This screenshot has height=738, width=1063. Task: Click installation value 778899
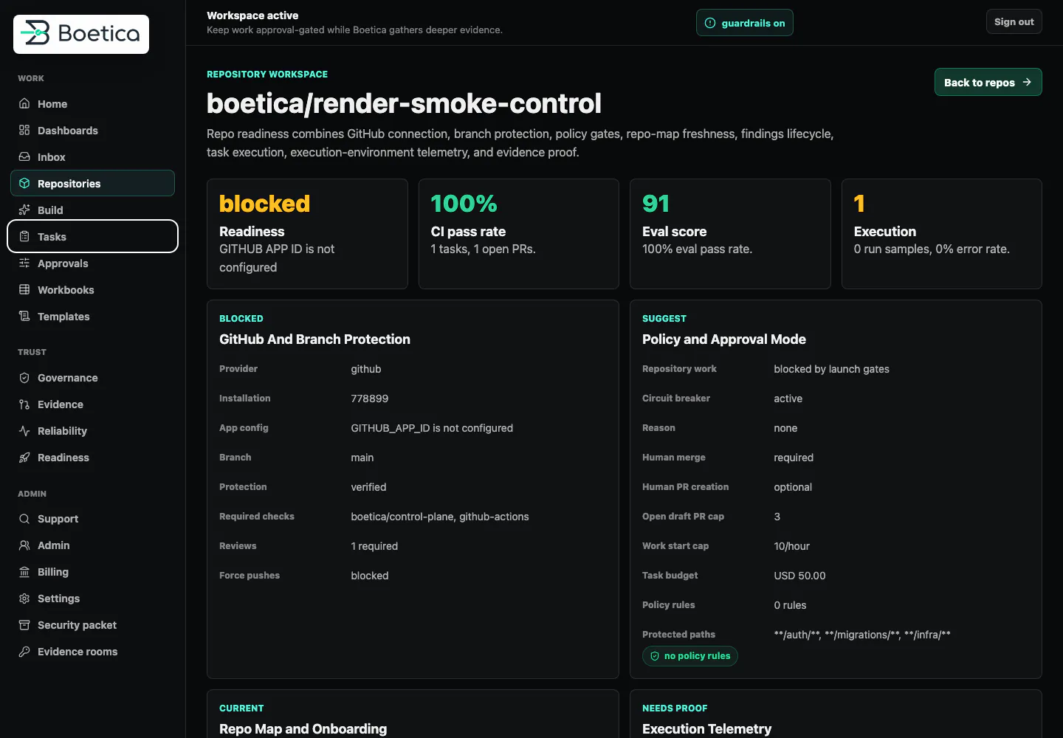(x=369, y=399)
